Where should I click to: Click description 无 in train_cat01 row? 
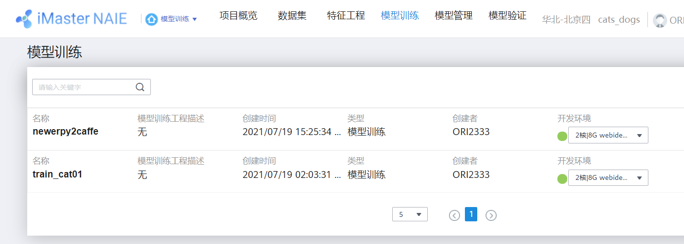pyautogui.click(x=142, y=174)
